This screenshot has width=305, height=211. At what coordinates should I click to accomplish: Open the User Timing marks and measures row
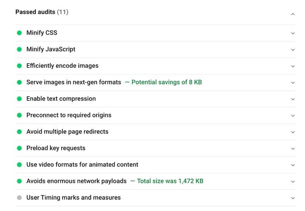click(x=155, y=198)
